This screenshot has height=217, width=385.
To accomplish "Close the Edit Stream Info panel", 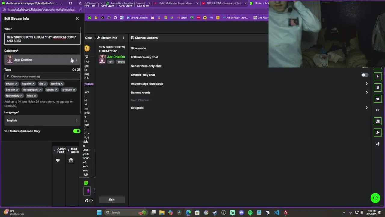I will click(x=77, y=19).
